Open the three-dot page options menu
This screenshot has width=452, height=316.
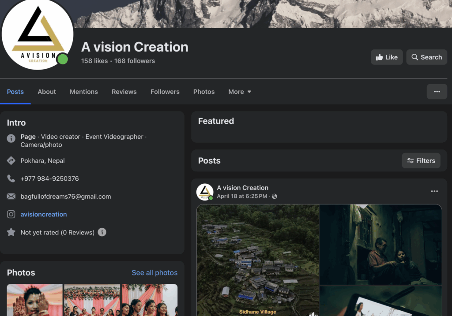coord(437,92)
